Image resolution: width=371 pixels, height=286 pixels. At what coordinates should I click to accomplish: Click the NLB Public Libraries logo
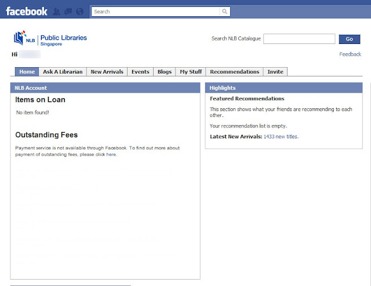point(50,38)
